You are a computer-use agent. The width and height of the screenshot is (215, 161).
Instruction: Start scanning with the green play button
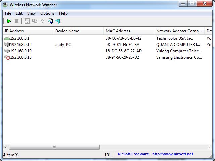9,21
